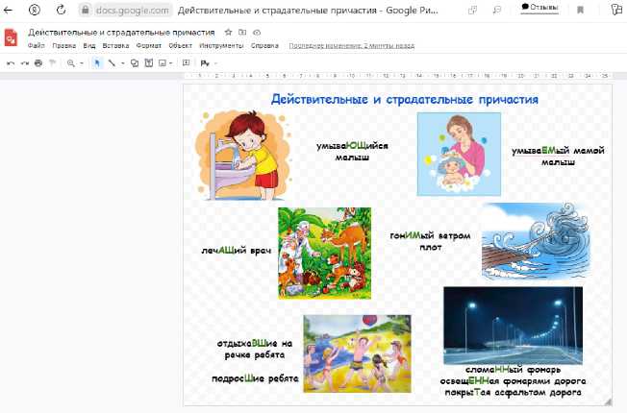Choose the Line drawing tool

tap(112, 62)
